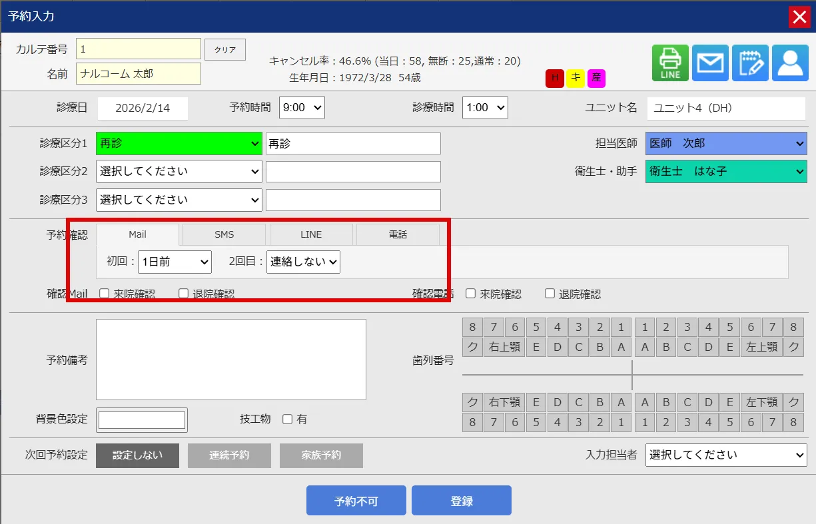Click the 背景色設定 color box

[x=142, y=420]
